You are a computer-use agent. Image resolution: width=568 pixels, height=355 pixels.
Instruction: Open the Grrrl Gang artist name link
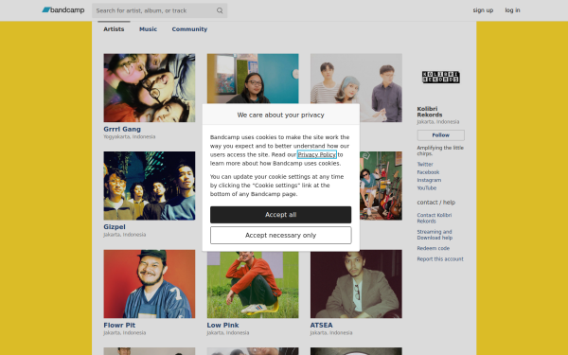(122, 129)
